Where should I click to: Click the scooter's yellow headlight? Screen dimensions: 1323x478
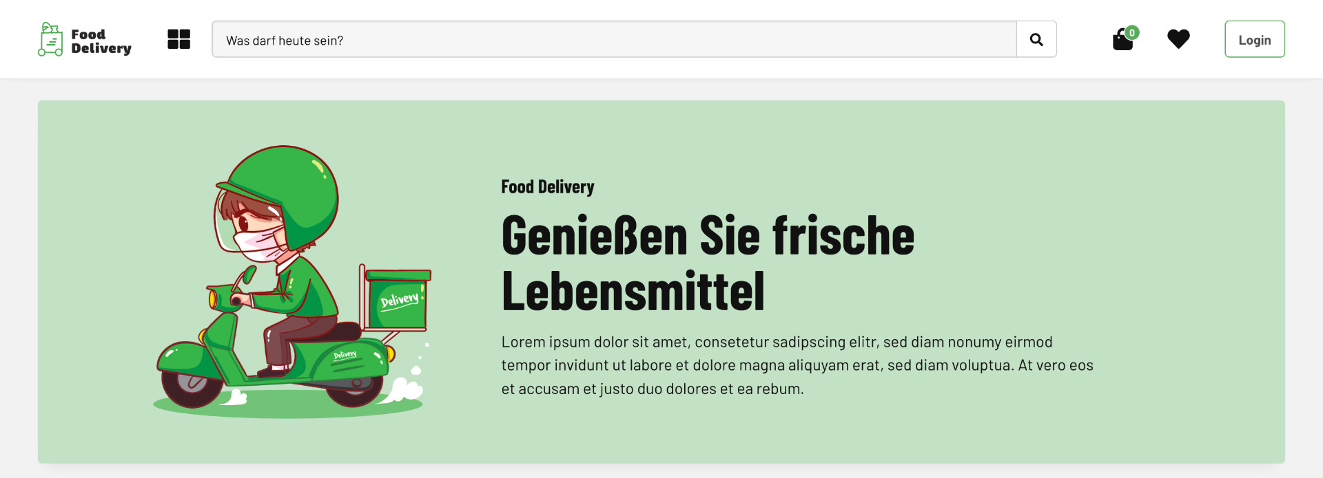click(x=213, y=298)
